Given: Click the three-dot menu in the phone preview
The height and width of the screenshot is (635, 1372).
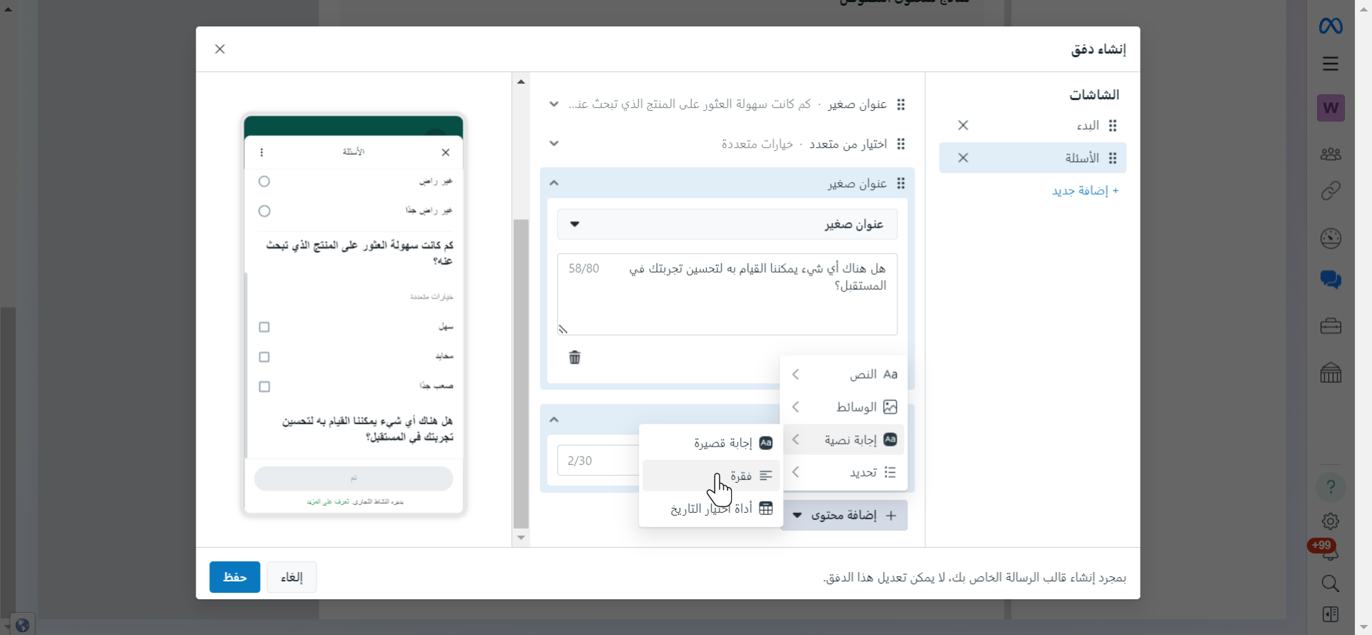Looking at the screenshot, I should pyautogui.click(x=262, y=152).
